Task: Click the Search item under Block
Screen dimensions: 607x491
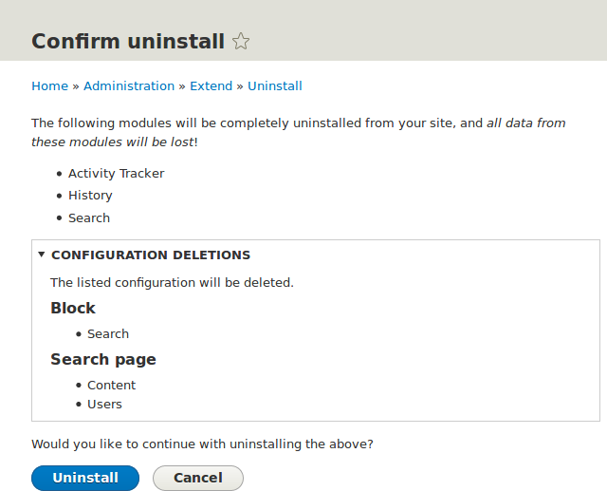Action: click(108, 333)
